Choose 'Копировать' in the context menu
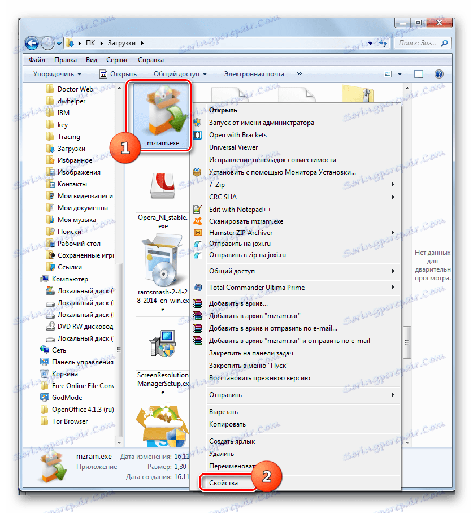The width and height of the screenshot is (473, 513). pos(228,424)
